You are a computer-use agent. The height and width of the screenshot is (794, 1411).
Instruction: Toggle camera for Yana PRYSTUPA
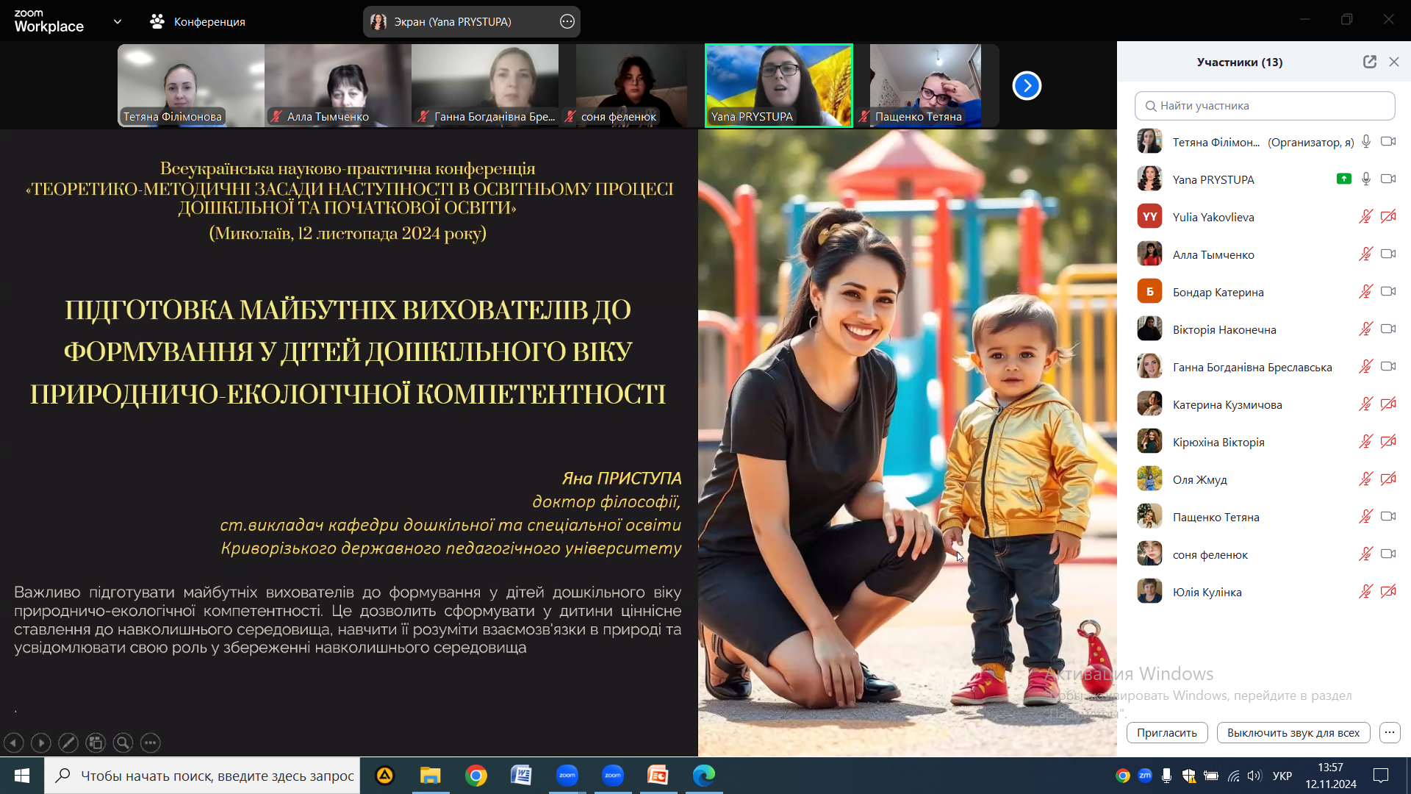click(x=1387, y=179)
